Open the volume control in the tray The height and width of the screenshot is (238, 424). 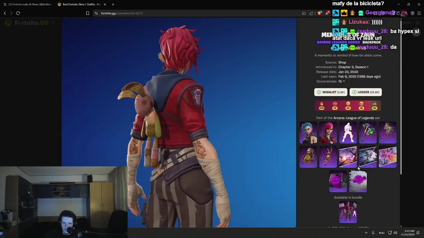(x=395, y=233)
